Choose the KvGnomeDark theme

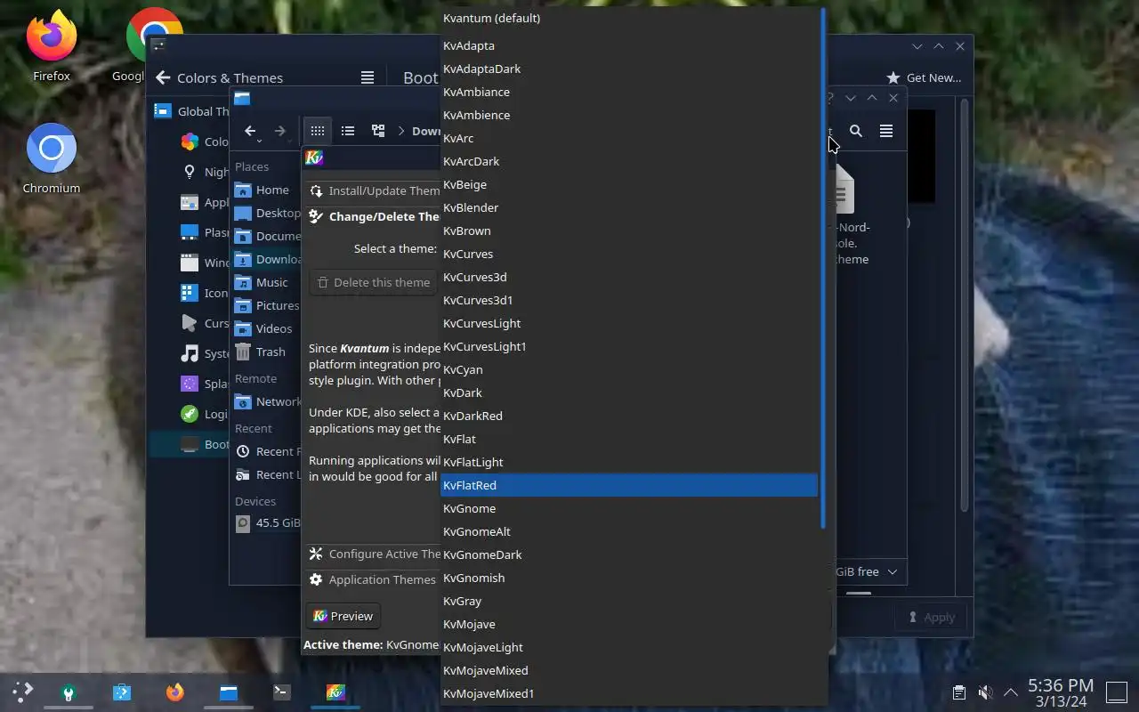click(x=629, y=554)
